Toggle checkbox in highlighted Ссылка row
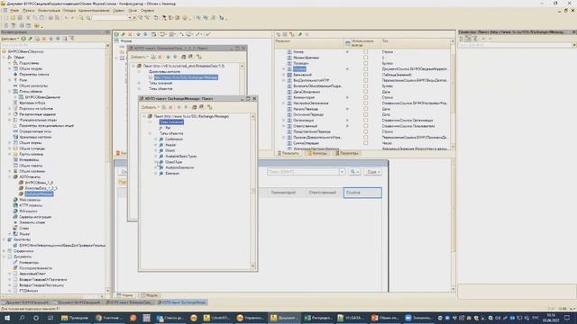The width and height of the screenshot is (577, 324). tap(365, 69)
